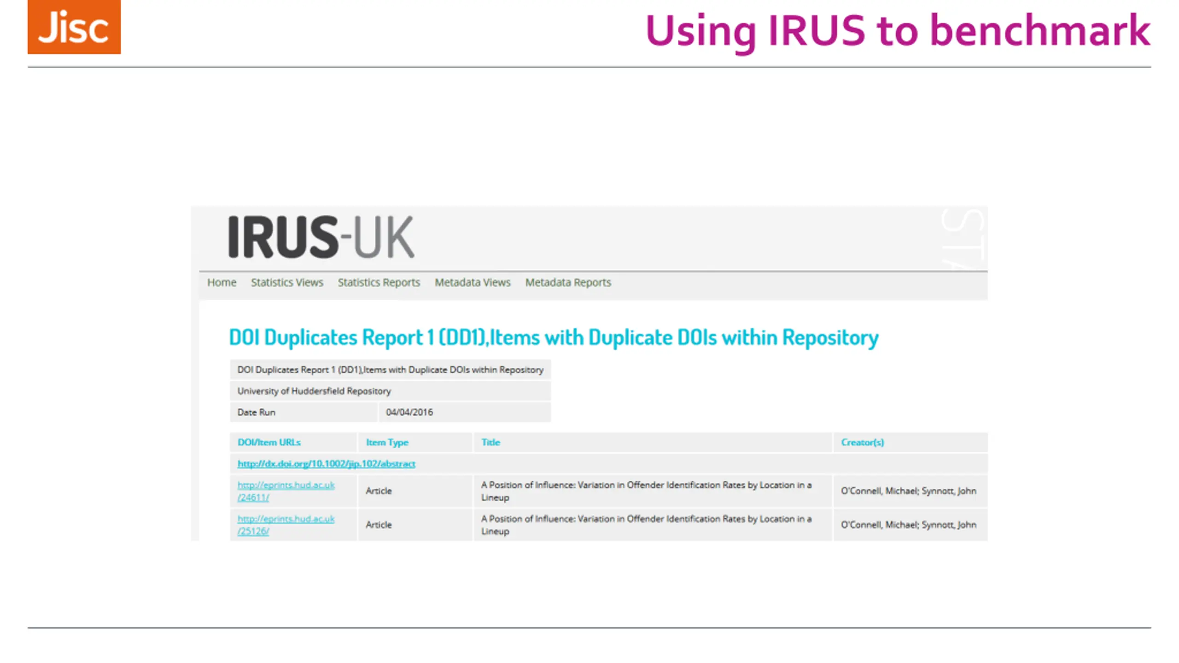Click the IRUS-UK logo
1179x663 pixels.
321,237
